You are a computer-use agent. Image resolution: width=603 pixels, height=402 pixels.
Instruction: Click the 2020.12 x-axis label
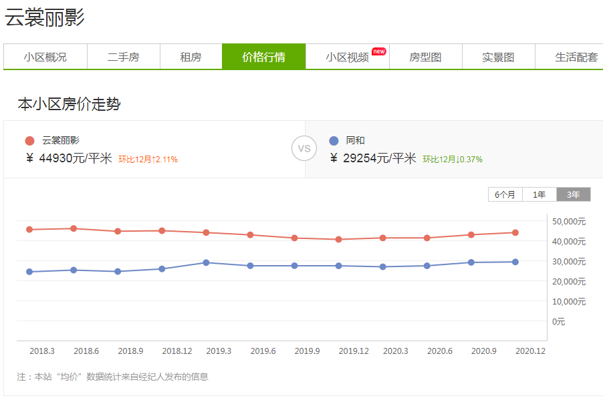[530, 351]
